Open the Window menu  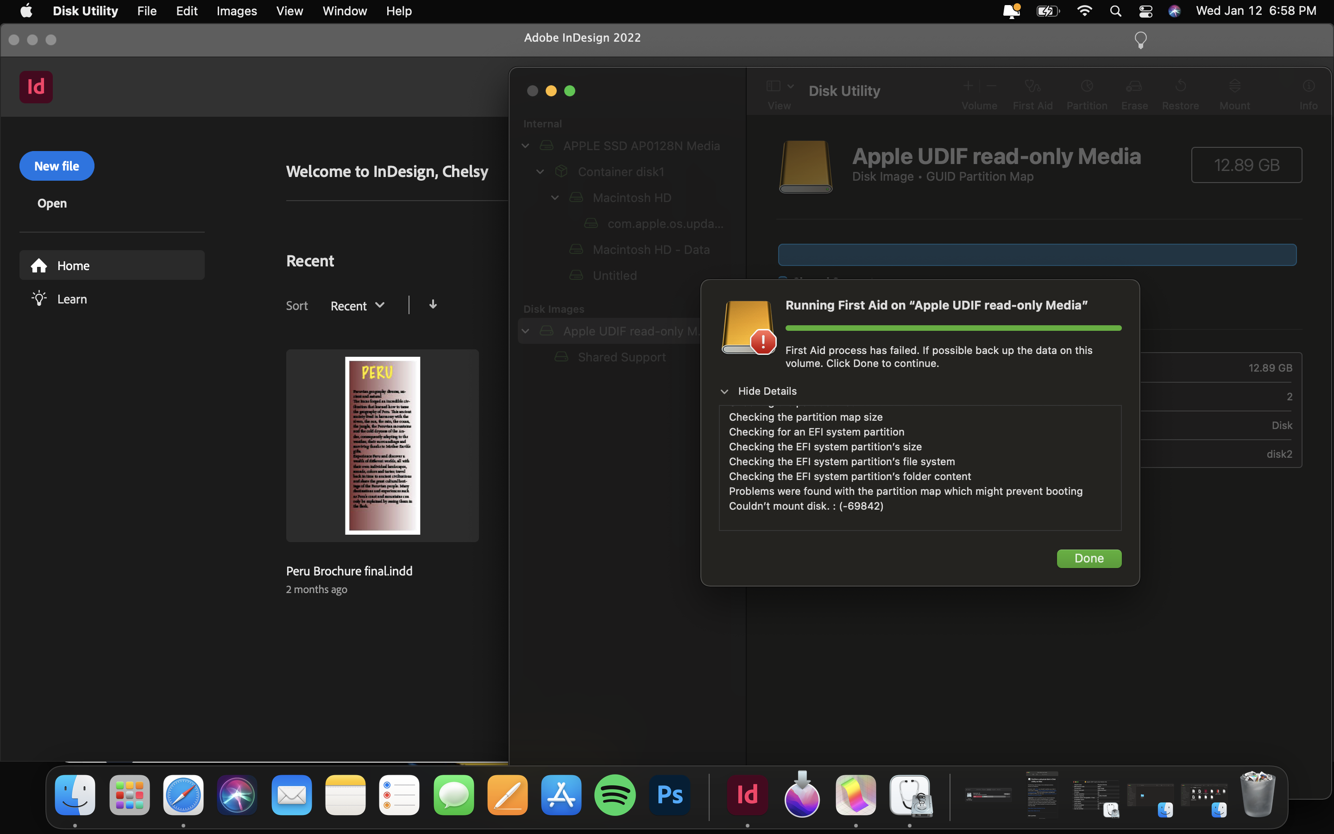[x=344, y=11]
